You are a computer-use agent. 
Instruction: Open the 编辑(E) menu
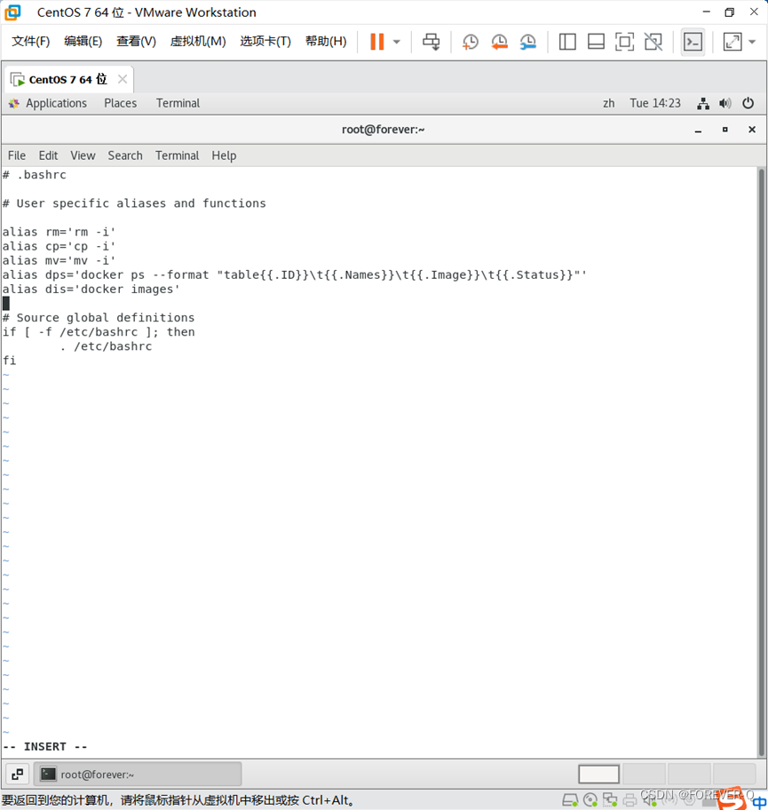coord(83,42)
